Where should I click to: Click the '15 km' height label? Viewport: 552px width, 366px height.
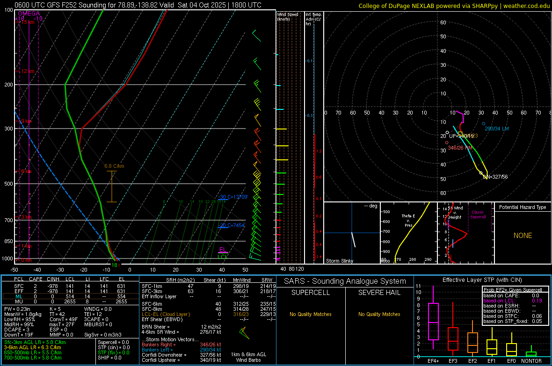pos(27,22)
